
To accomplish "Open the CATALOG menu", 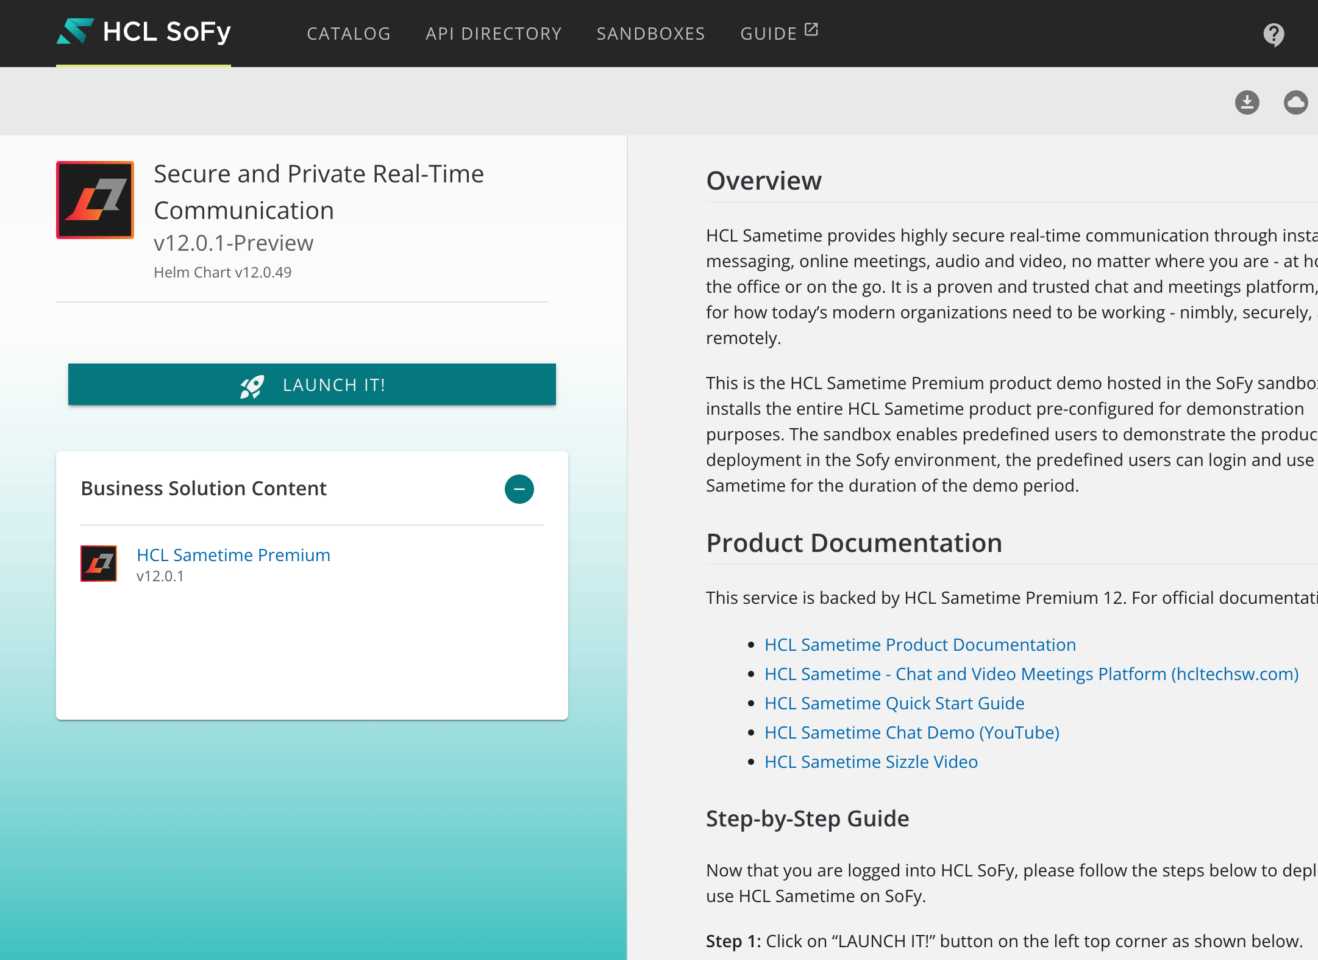I will click(349, 34).
